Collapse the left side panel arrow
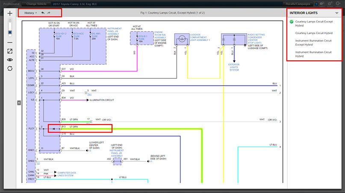The width and height of the screenshot is (345, 193). [x=19, y=103]
